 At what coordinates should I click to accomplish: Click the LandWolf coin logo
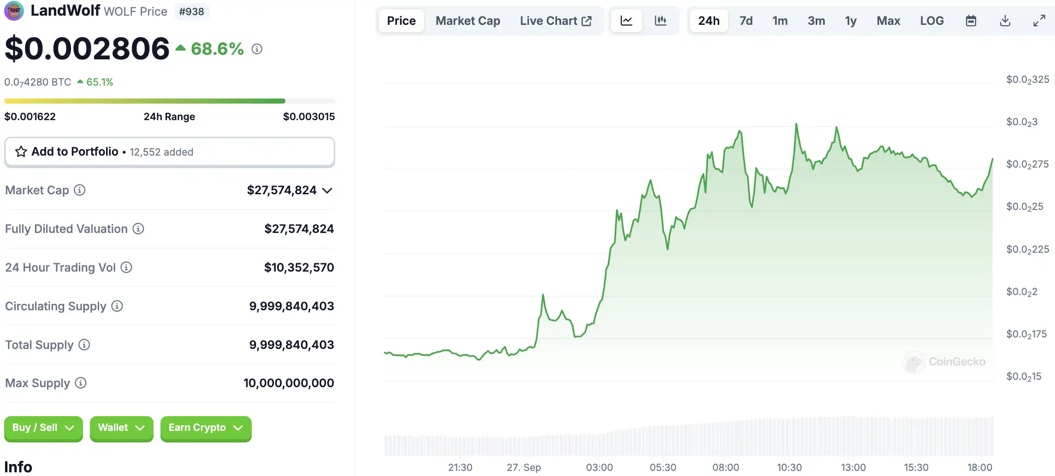pos(14,11)
